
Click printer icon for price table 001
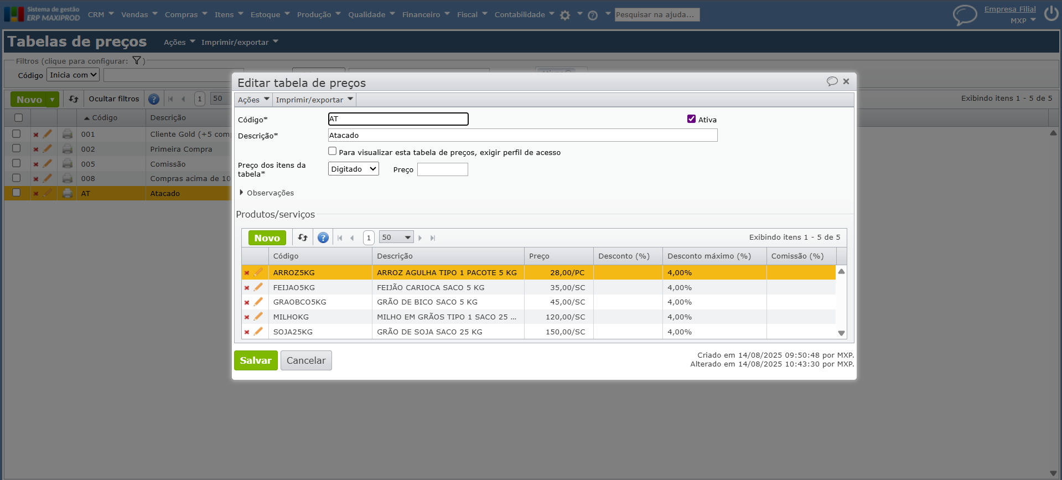pyautogui.click(x=68, y=134)
